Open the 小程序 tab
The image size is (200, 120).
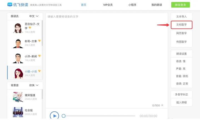(132, 5)
